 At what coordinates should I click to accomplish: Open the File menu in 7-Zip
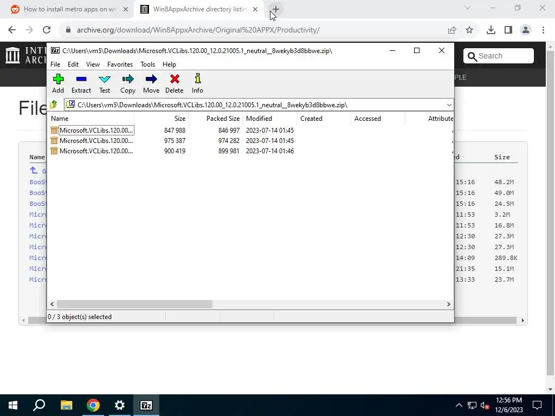[55, 64]
